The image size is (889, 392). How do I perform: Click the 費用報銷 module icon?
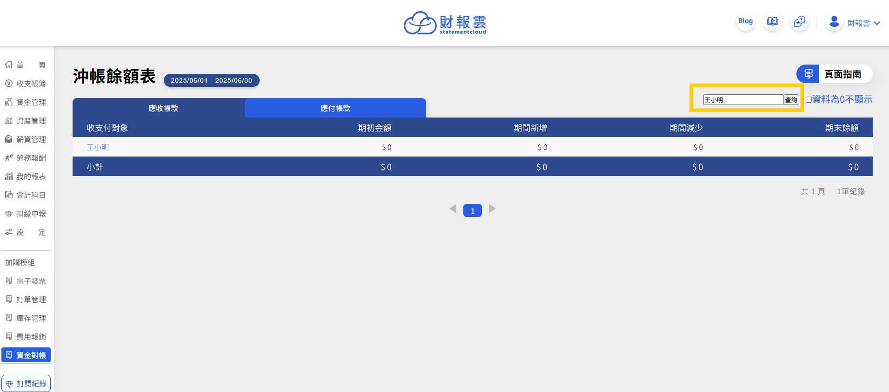click(9, 336)
